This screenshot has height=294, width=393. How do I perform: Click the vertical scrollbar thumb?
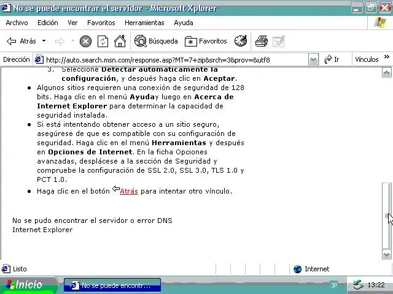386,216
